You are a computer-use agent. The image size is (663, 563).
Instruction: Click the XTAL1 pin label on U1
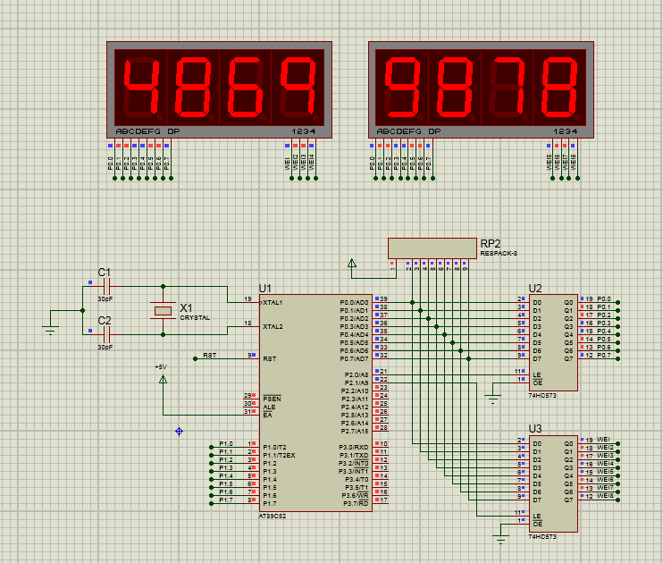273,303
